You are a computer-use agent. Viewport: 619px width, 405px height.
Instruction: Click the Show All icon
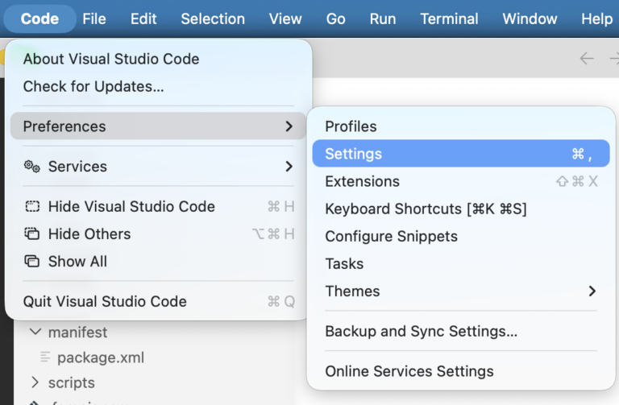32,262
